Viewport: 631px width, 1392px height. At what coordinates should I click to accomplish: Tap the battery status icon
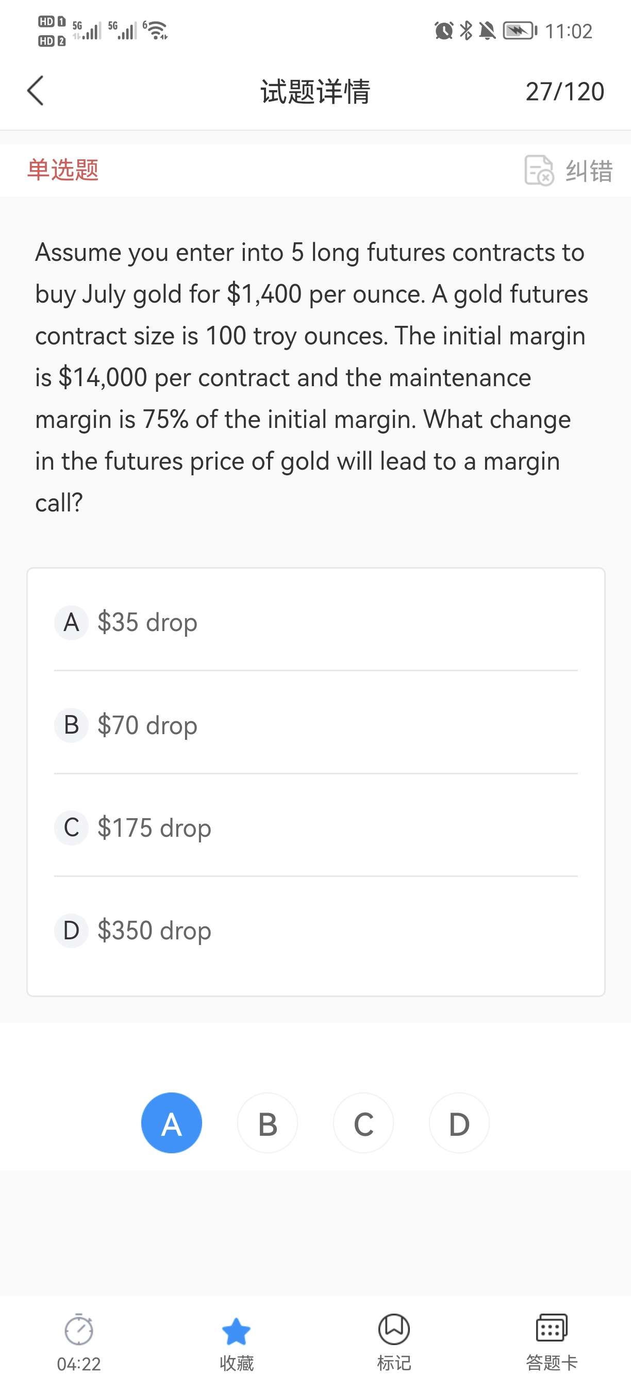tap(520, 31)
